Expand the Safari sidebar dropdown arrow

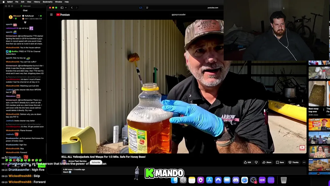pos(66,8)
